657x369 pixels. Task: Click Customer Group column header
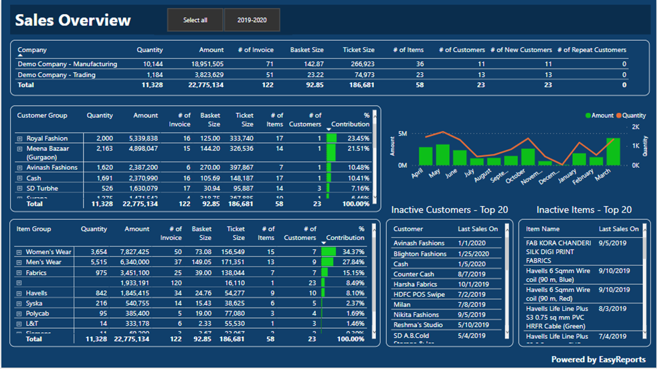click(42, 116)
